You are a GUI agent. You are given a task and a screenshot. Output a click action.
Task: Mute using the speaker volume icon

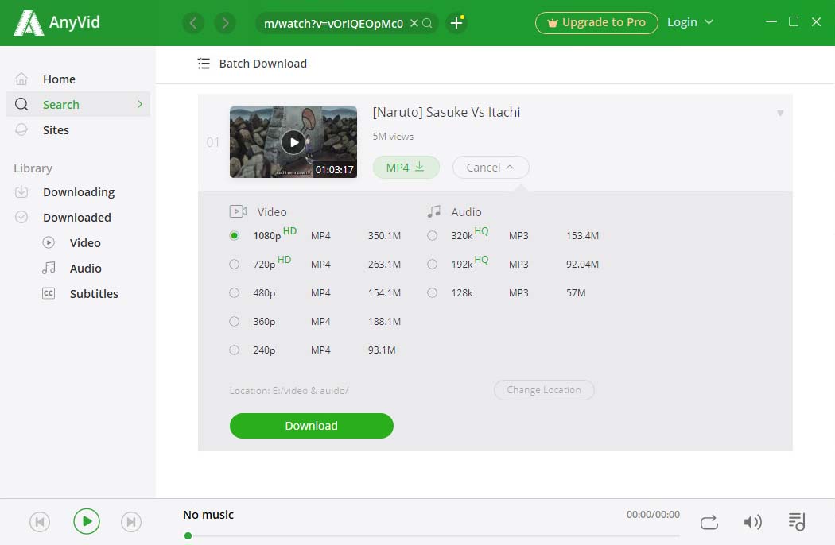tap(751, 522)
